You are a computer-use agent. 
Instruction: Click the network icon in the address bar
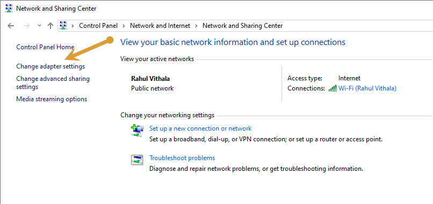point(63,26)
